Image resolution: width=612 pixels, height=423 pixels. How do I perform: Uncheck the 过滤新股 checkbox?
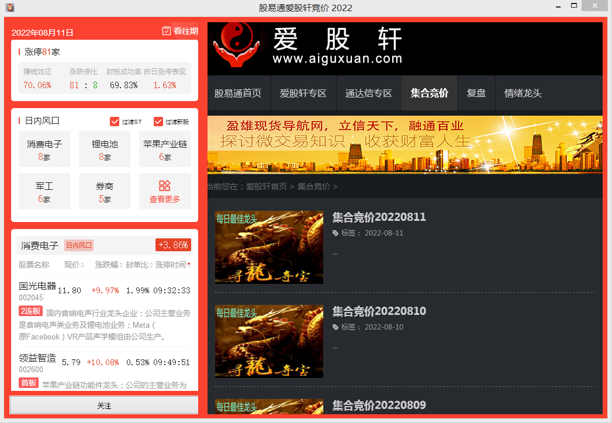[158, 122]
